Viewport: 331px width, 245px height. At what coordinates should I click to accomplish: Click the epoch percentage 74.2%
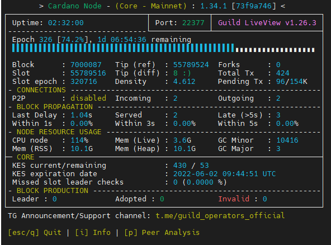(73, 40)
